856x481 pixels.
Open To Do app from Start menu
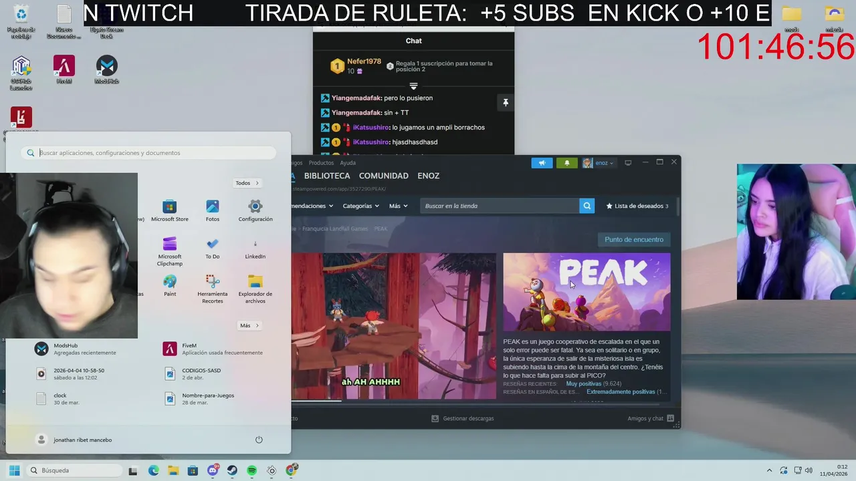pos(213,249)
